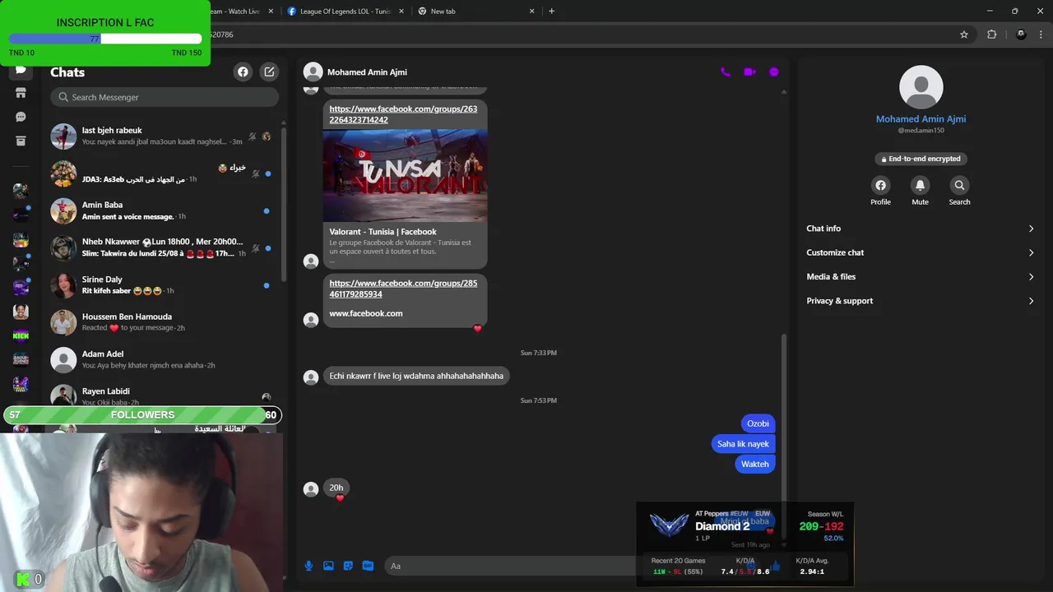
Task: Open the sticker picker icon
Action: [348, 566]
